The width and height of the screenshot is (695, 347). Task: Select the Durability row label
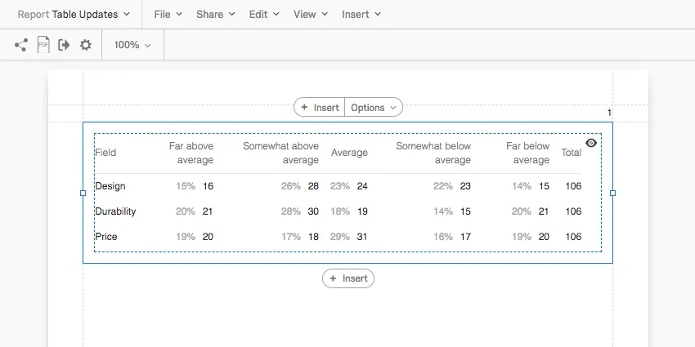click(x=115, y=211)
